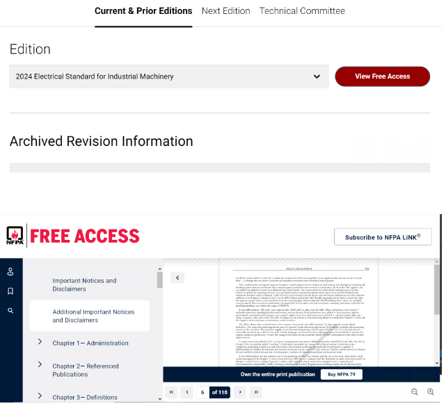Click the page number input field
Screen dimensions: 446x406
202,393
